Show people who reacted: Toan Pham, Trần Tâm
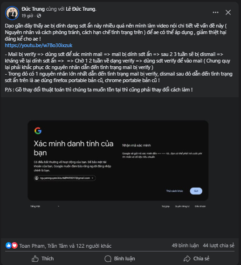 pos(65,246)
